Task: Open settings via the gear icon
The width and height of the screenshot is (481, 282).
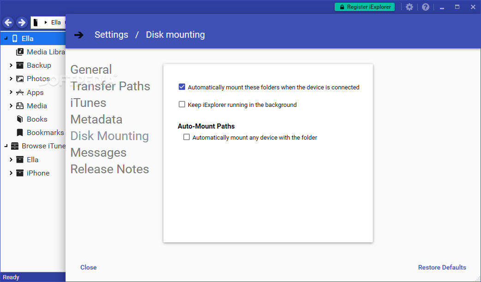Action: (x=409, y=7)
